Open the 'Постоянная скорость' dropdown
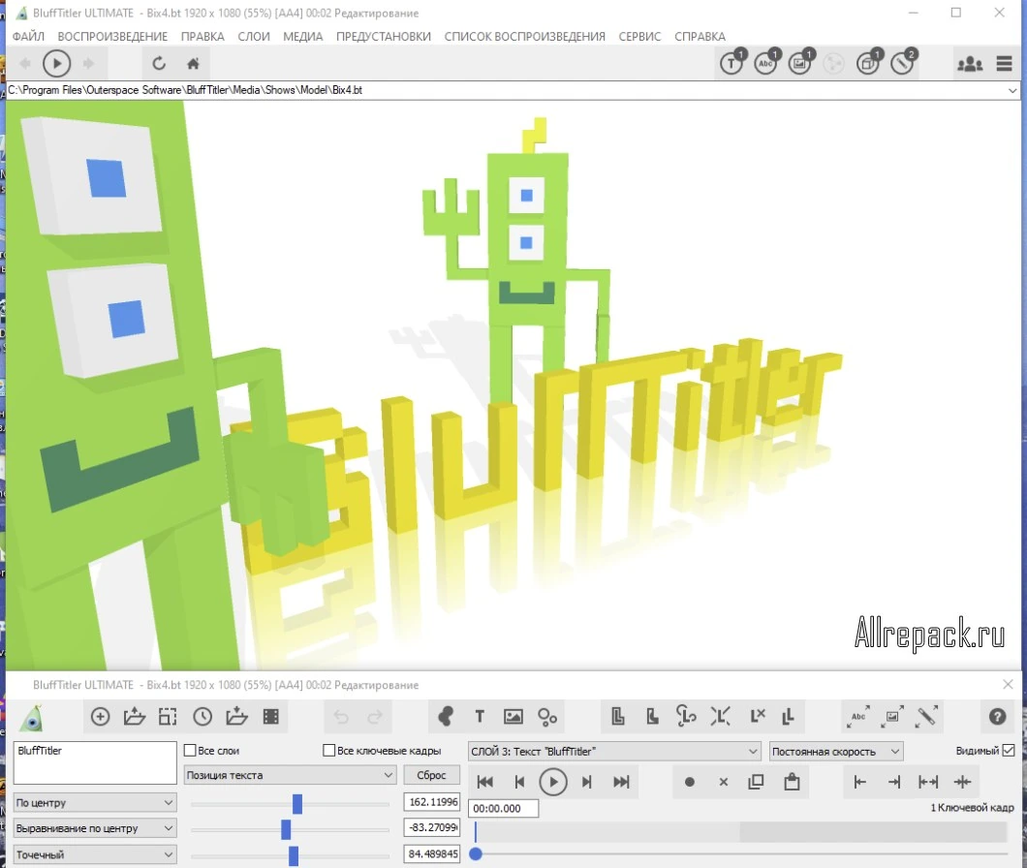Viewport: 1027px width, 868px height. pos(836,752)
